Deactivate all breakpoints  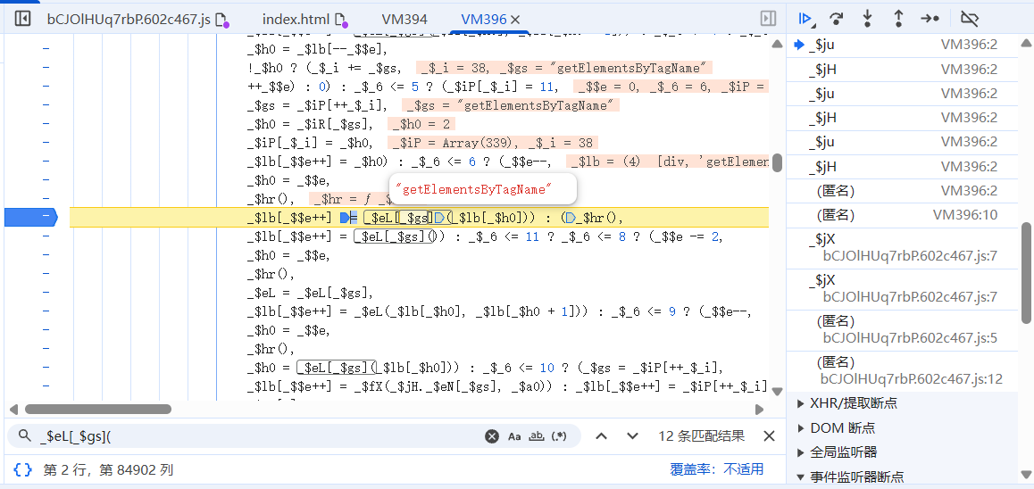pos(969,18)
